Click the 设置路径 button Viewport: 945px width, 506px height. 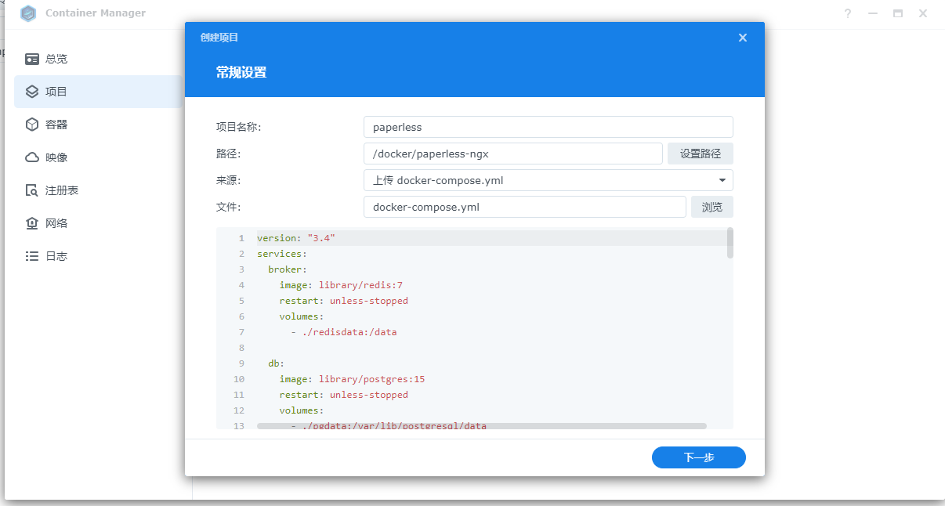click(x=700, y=154)
